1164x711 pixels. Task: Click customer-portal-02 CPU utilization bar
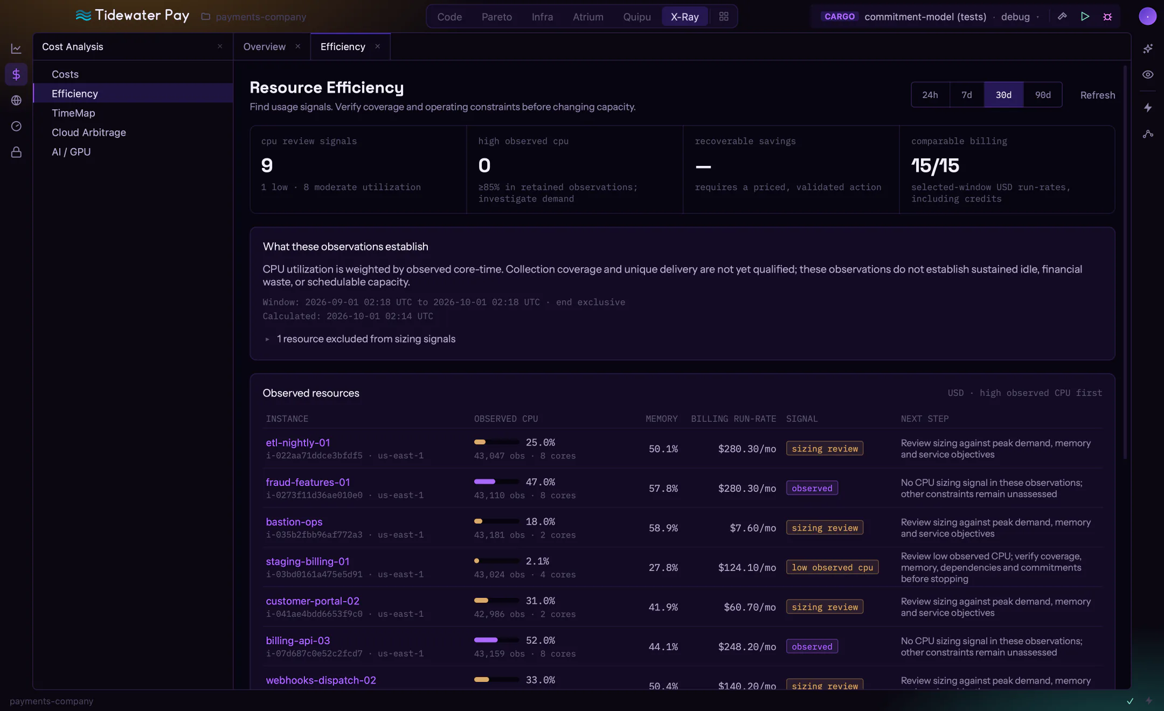point(496,600)
